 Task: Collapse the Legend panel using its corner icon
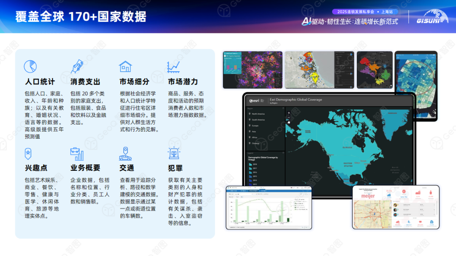(283, 153)
